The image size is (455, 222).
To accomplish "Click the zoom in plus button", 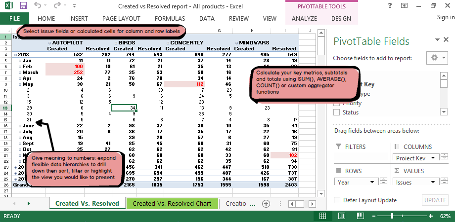I will pyautogui.click(x=431, y=216).
